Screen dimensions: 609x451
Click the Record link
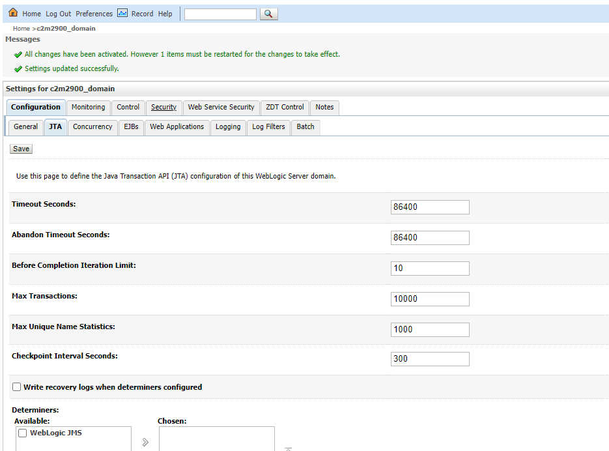click(142, 14)
